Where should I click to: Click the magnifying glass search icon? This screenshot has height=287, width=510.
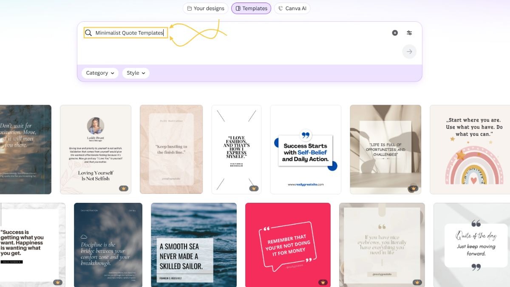[x=88, y=33]
